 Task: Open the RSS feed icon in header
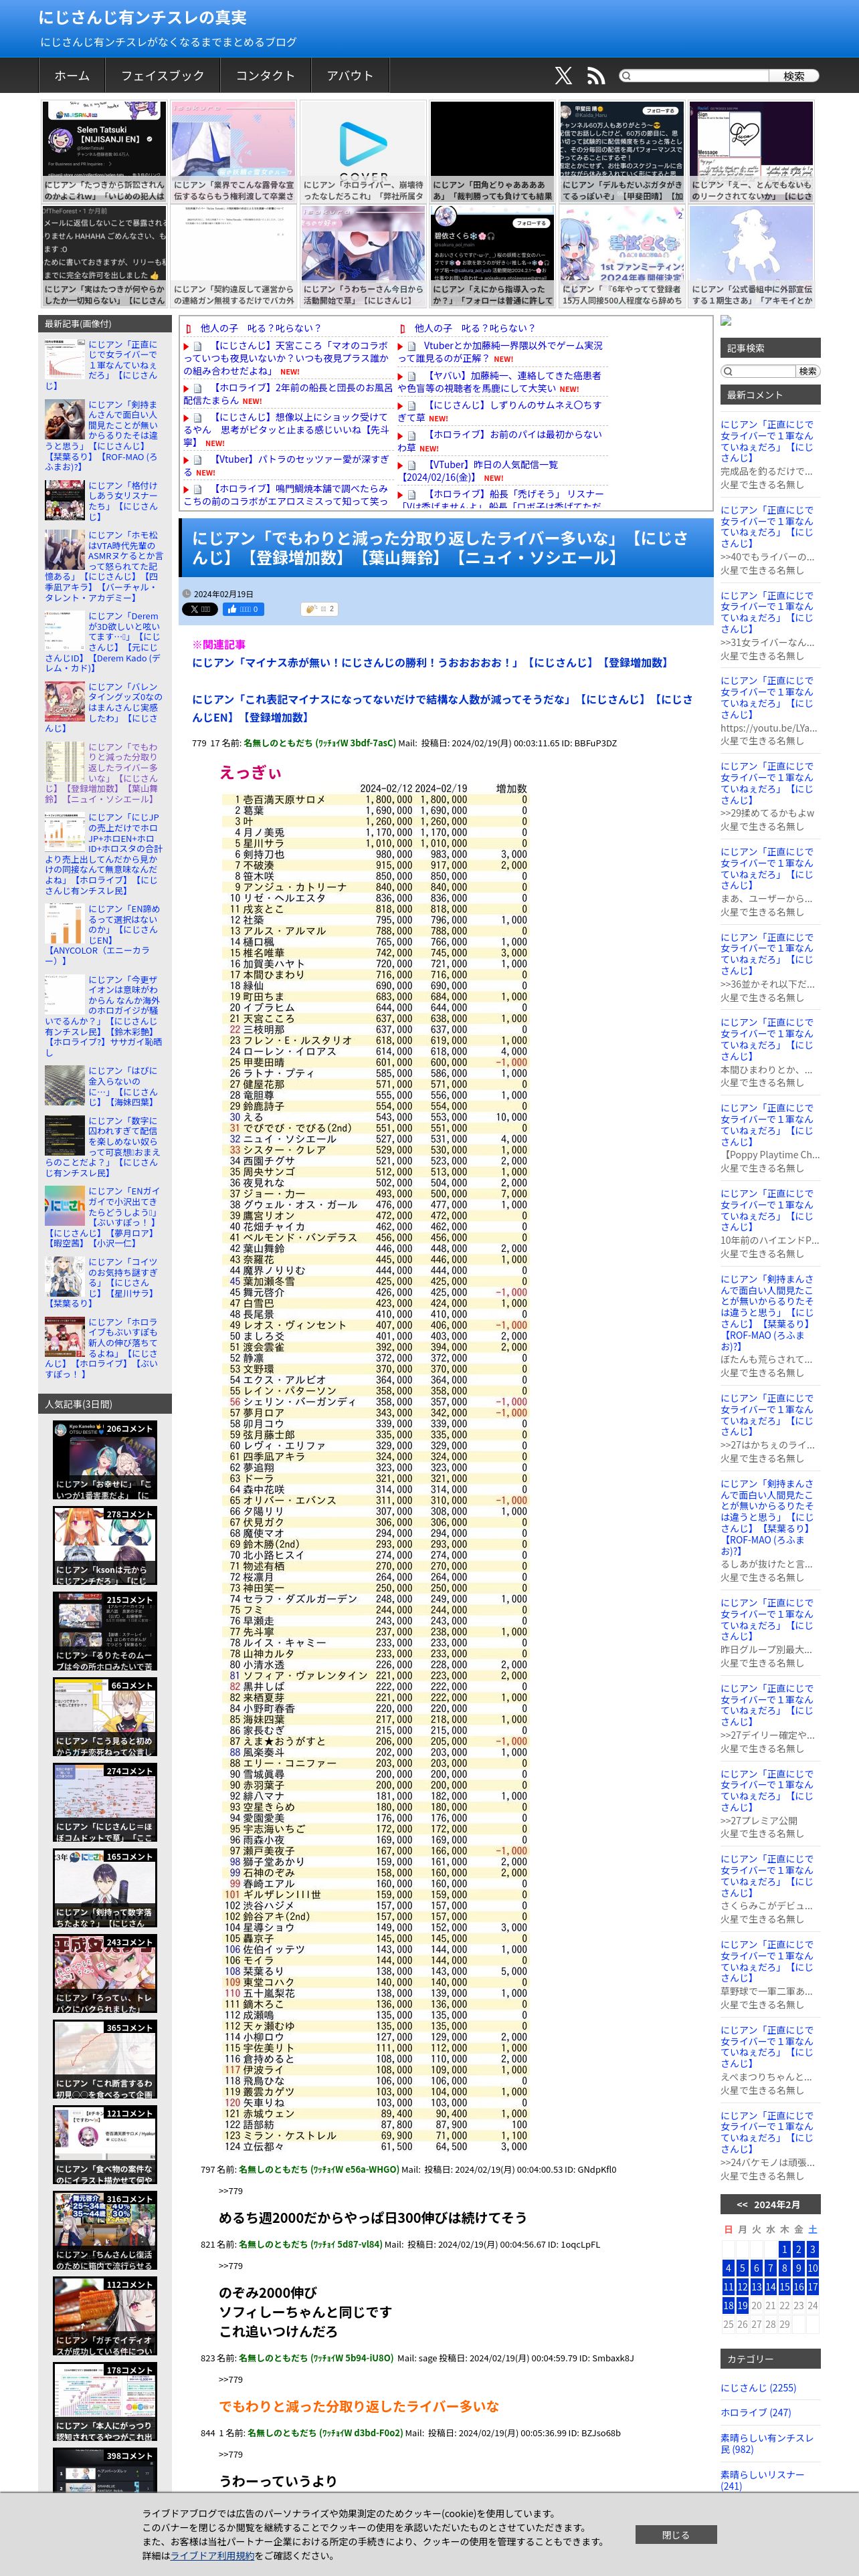[596, 76]
